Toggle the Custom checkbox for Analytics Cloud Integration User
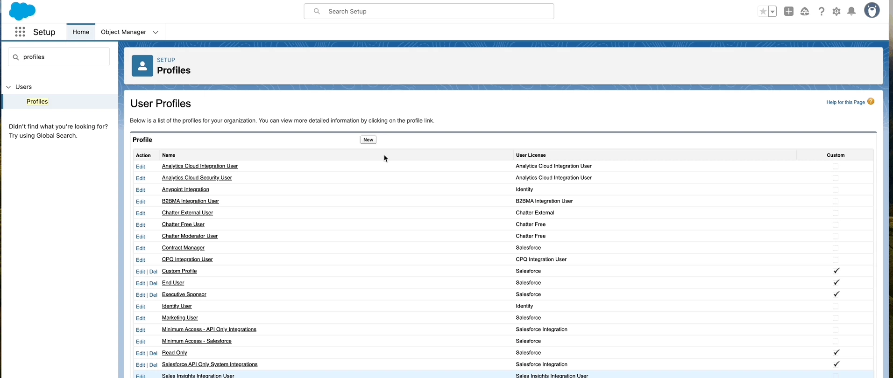This screenshot has width=893, height=378. (836, 166)
